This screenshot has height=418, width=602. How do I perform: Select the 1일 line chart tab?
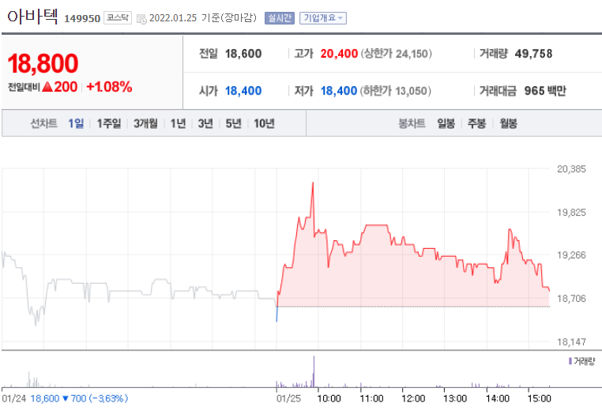pyautogui.click(x=76, y=123)
